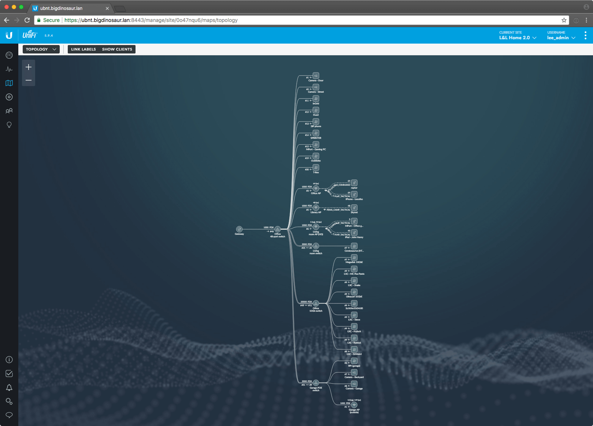Viewport: 593px width, 426px height.
Task: Open the three-dot menu in UniFi header
Action: coord(585,36)
